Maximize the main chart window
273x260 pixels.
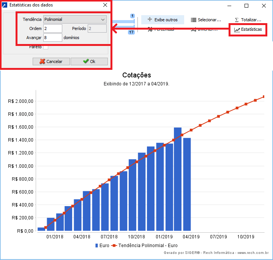(246, 6)
